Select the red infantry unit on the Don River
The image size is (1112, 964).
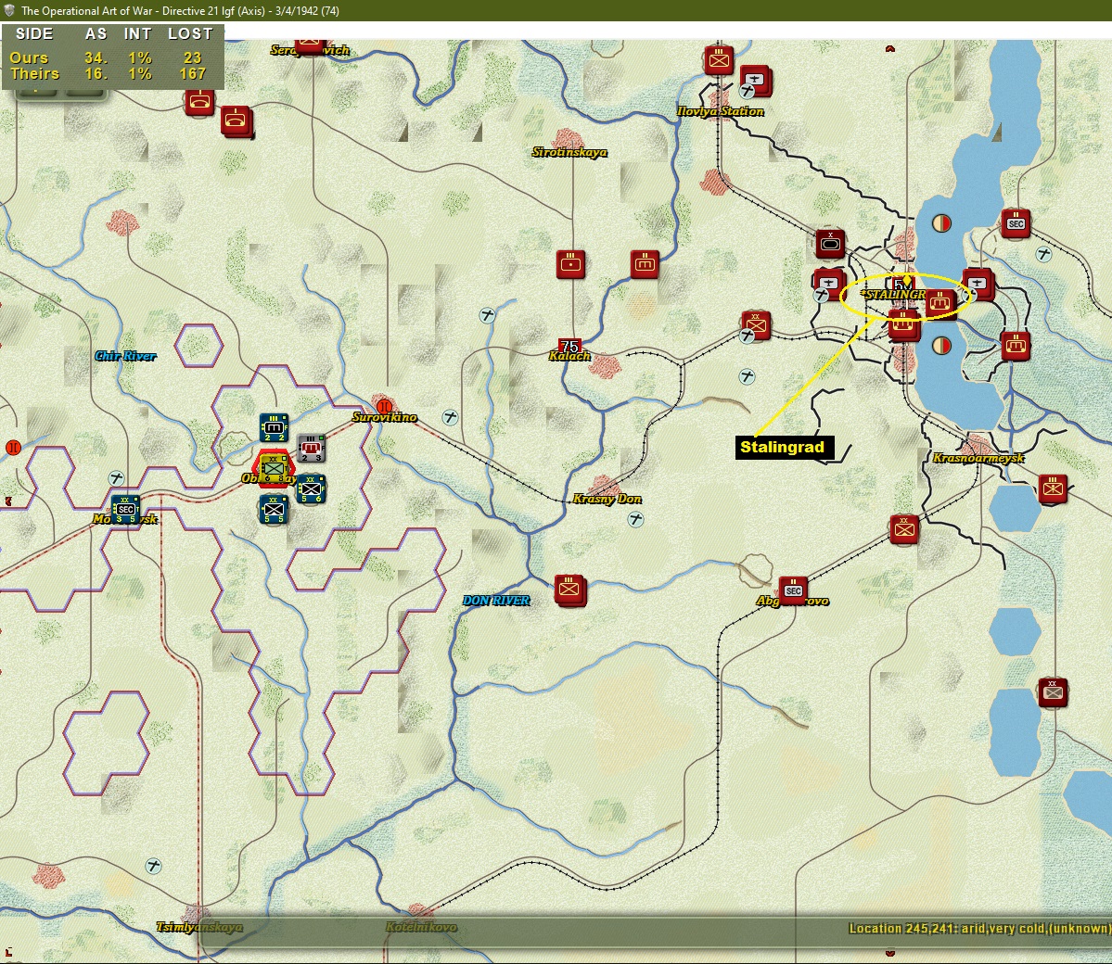569,590
